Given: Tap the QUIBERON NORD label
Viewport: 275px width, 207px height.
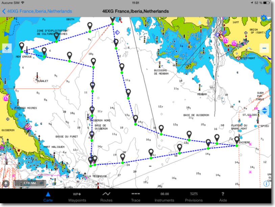Looking at the screenshot, I should coord(100,121).
